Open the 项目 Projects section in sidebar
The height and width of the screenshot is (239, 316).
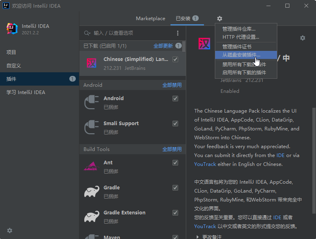point(39,52)
